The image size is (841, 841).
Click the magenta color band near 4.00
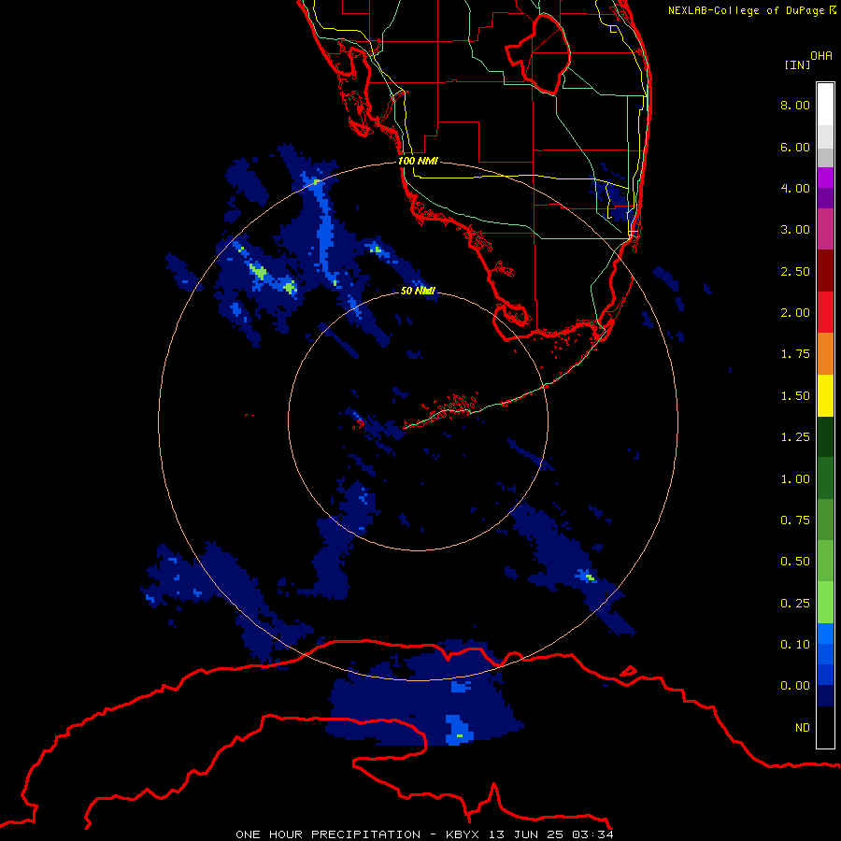point(825,178)
